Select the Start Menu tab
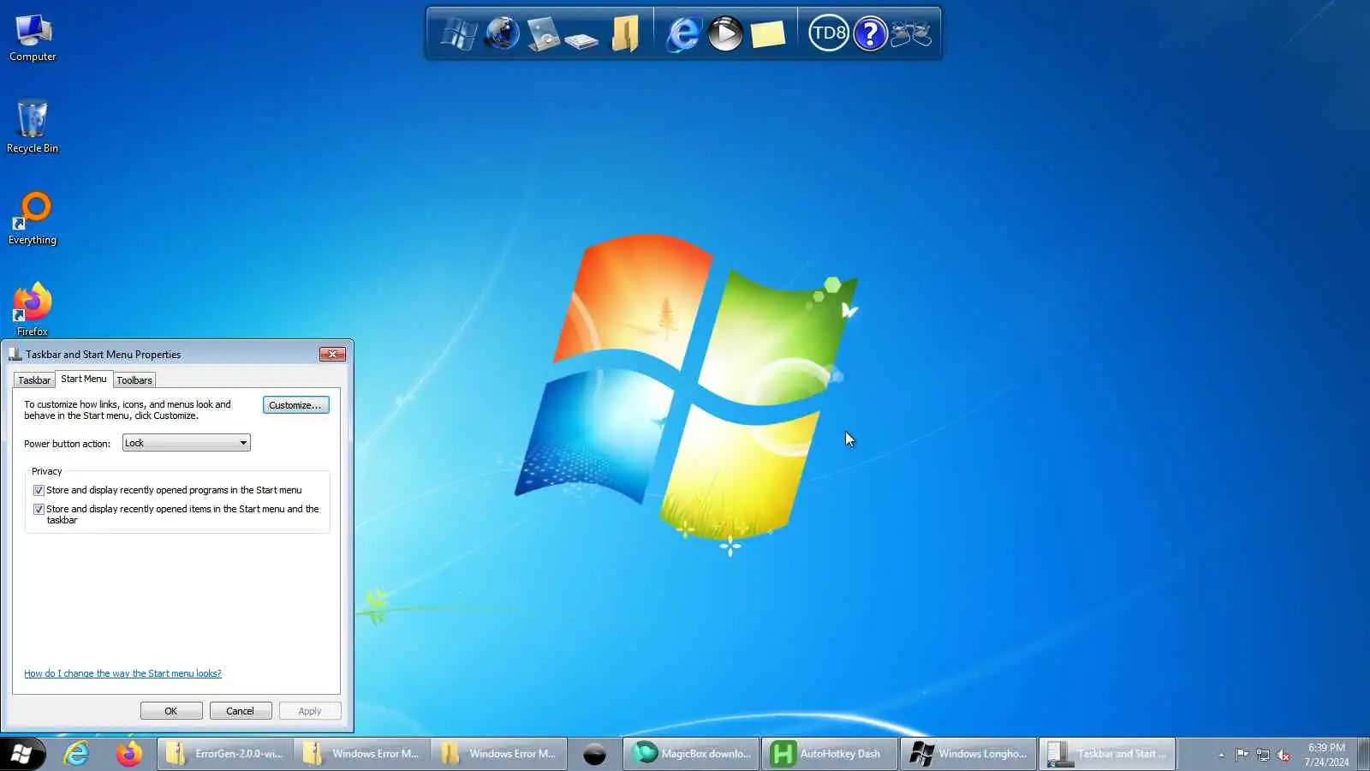Viewport: 1370px width, 771px height. tap(84, 379)
